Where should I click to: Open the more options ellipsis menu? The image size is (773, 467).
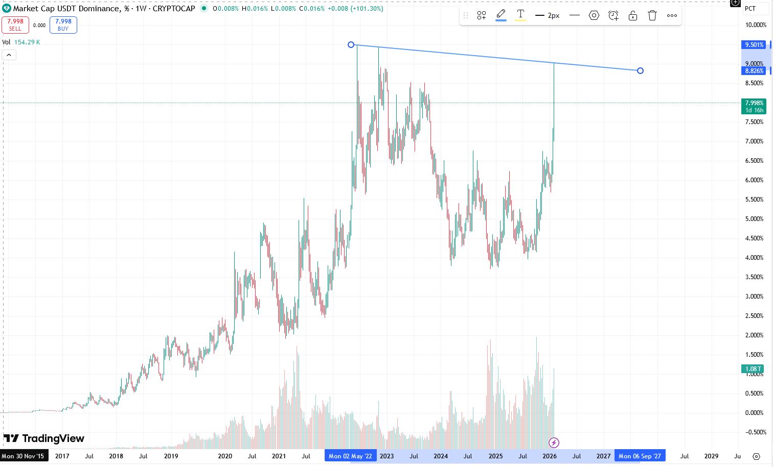[672, 15]
